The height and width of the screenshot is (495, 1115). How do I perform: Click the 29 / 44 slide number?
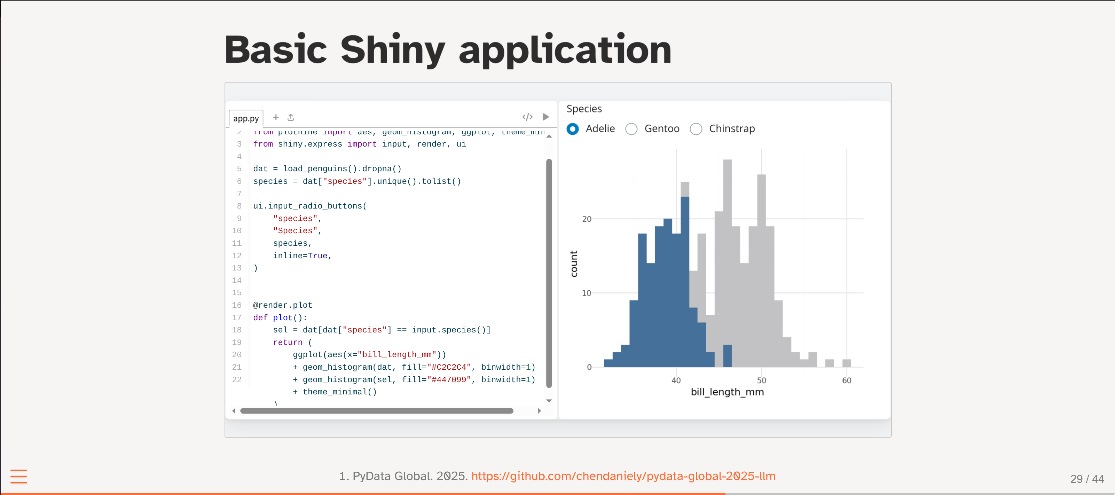pos(1087,479)
